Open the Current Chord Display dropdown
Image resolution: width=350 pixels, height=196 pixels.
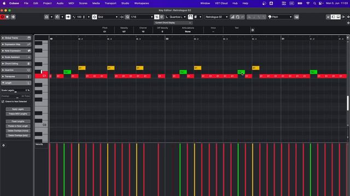click(173, 23)
